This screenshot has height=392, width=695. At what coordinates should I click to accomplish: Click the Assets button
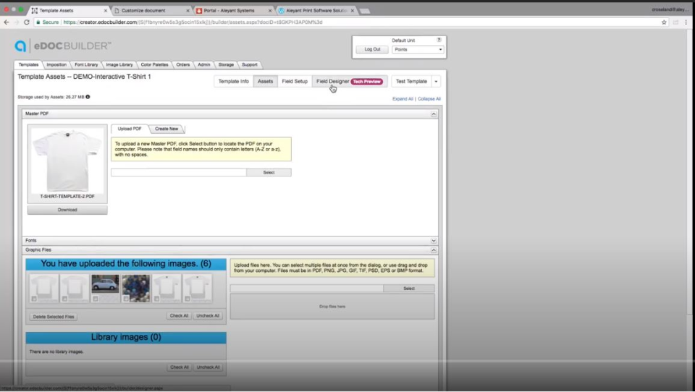(265, 82)
